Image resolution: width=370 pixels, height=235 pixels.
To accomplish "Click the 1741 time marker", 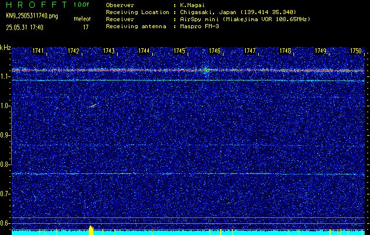I will point(38,51).
